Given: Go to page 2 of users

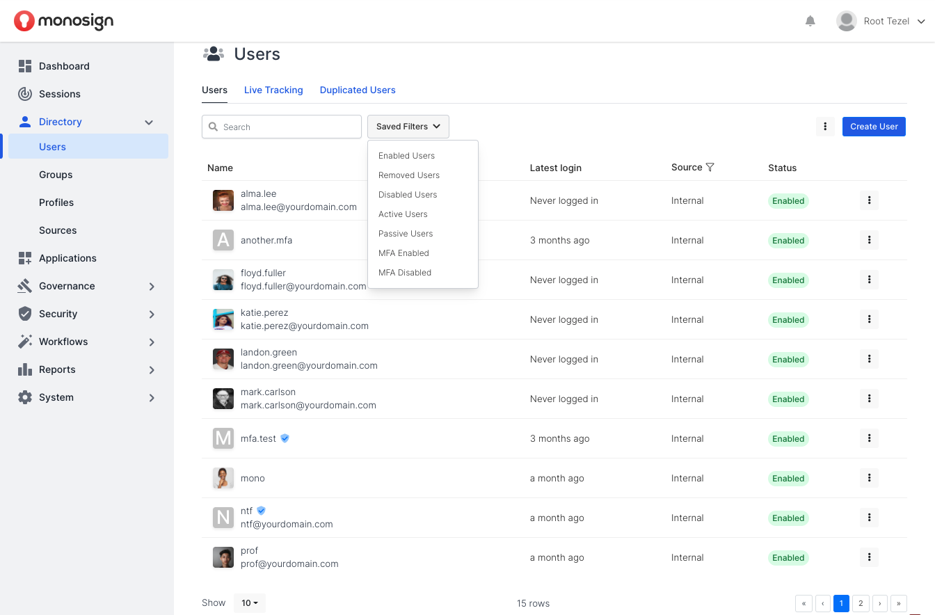Looking at the screenshot, I should click(x=861, y=603).
